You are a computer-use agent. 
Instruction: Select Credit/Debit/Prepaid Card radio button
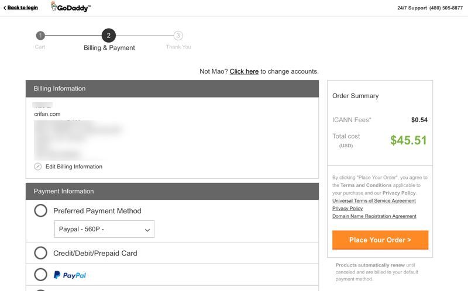40,253
